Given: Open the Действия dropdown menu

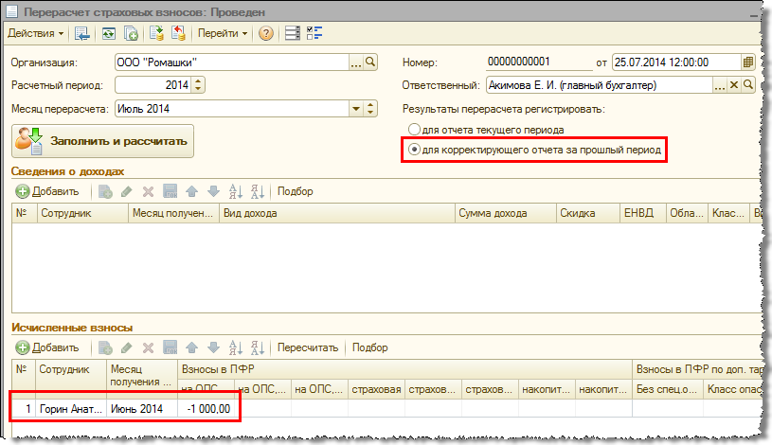Looking at the screenshot, I should 35,33.
